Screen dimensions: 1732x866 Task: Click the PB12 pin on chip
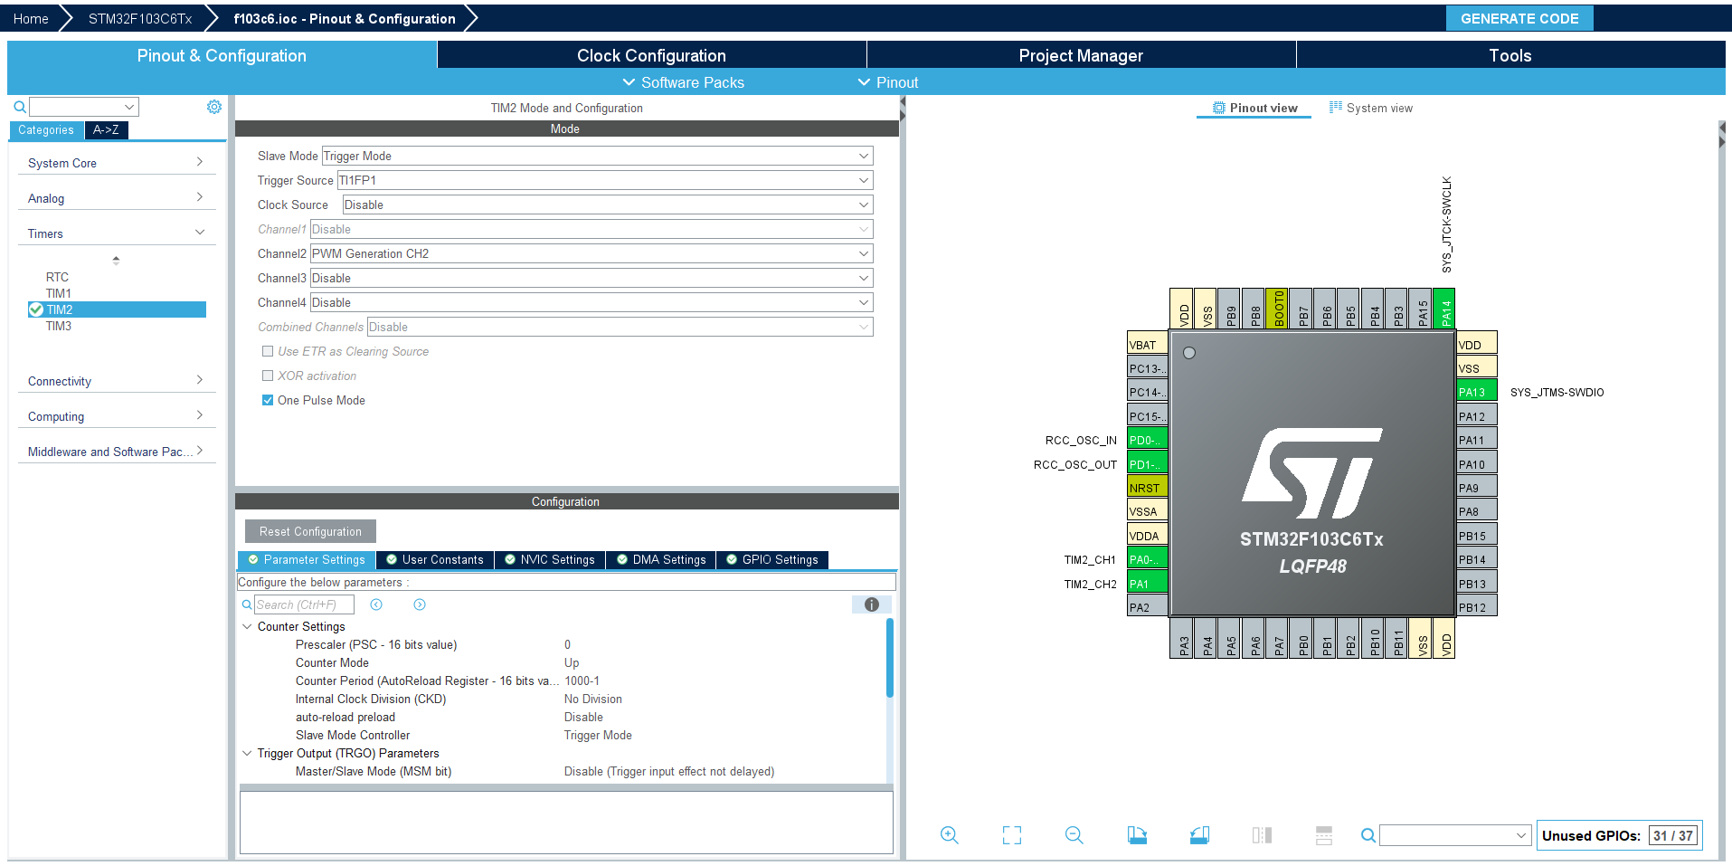coord(1477,607)
